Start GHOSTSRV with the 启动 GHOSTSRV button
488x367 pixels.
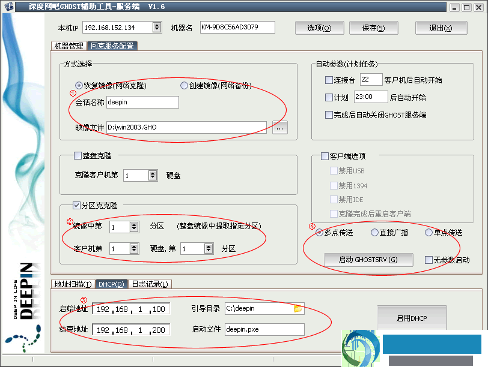(368, 260)
